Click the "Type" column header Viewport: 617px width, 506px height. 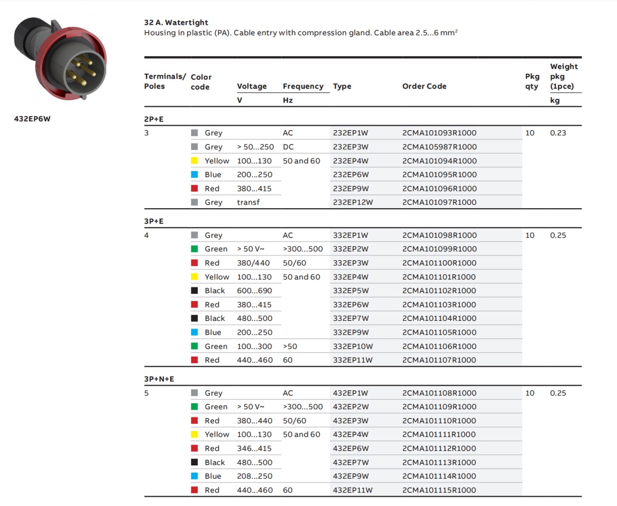tap(342, 86)
